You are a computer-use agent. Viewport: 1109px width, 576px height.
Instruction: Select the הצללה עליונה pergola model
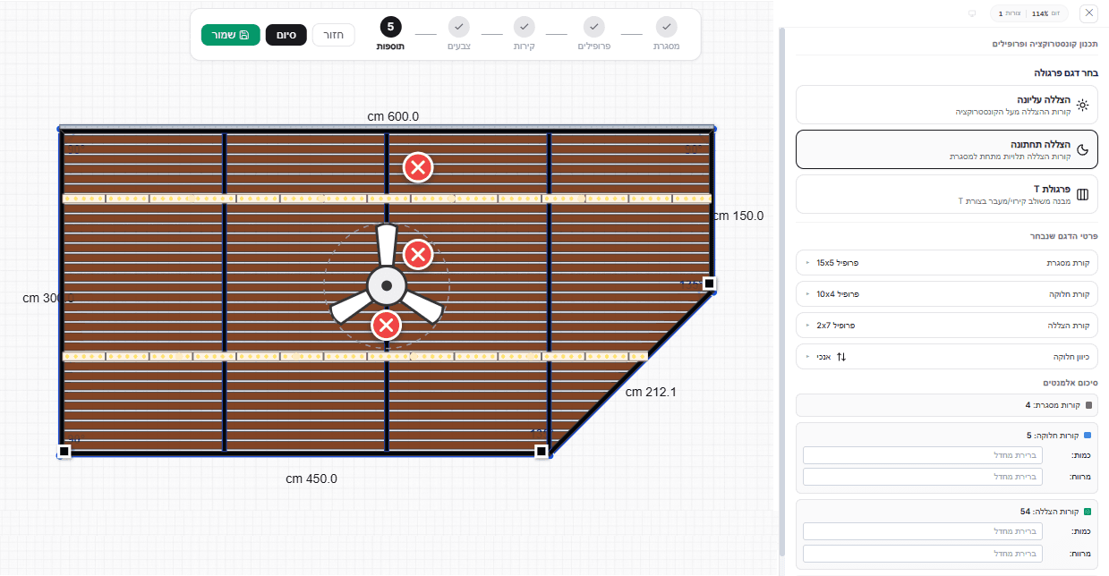coord(947,105)
